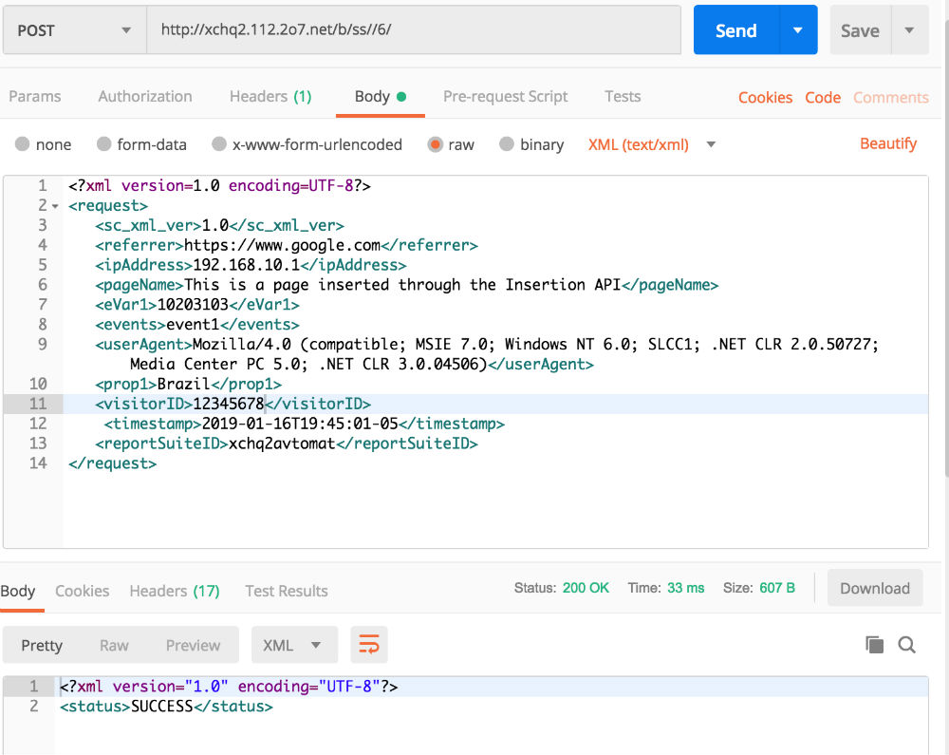Collapse the request element fold arrow on line 2
The image size is (949, 755).
[55, 206]
